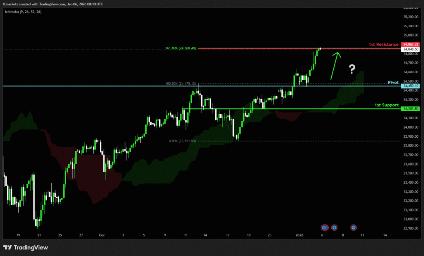Image resolution: width=424 pixels, height=256 pixels.
Task: Select the red 24,863.22 resistance price tag
Action: (x=410, y=44)
